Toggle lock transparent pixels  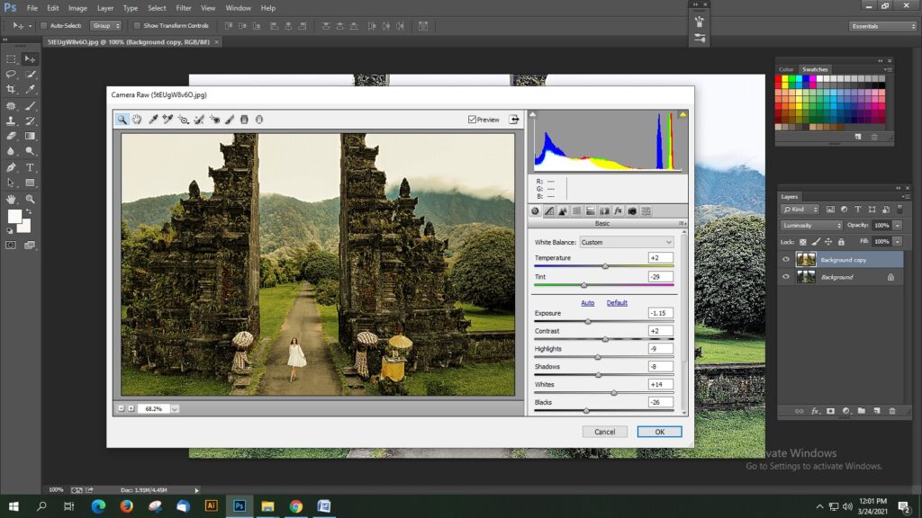pos(802,242)
